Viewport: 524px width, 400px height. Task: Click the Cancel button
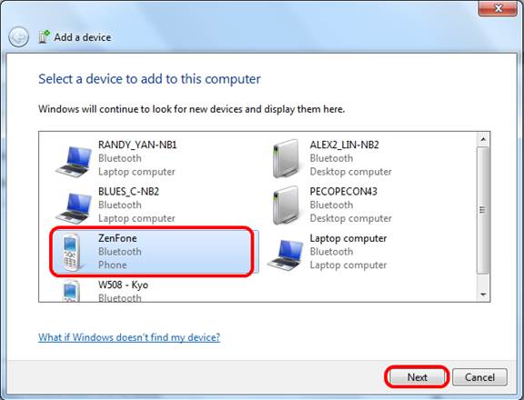[x=479, y=377]
